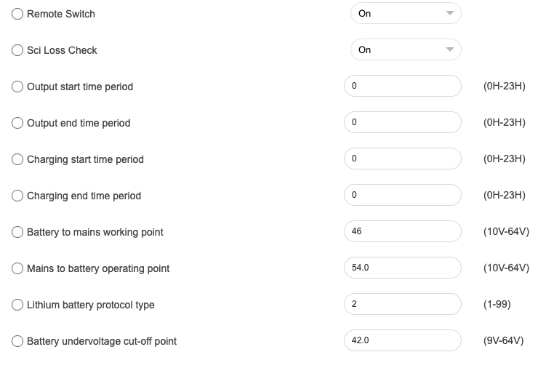Image resolution: width=546 pixels, height=368 pixels.
Task: Select Battery to mains working point radio
Action: pyautogui.click(x=17, y=232)
